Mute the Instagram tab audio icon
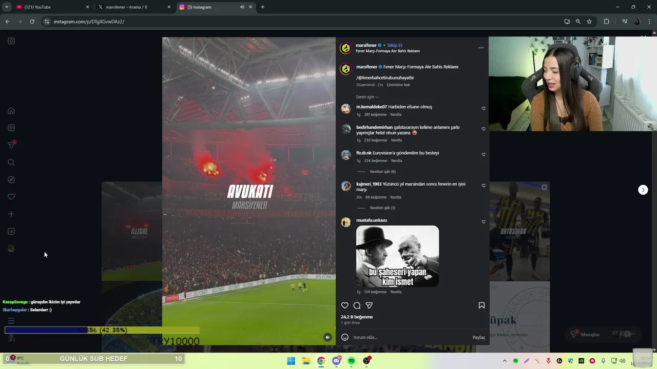 click(x=242, y=7)
